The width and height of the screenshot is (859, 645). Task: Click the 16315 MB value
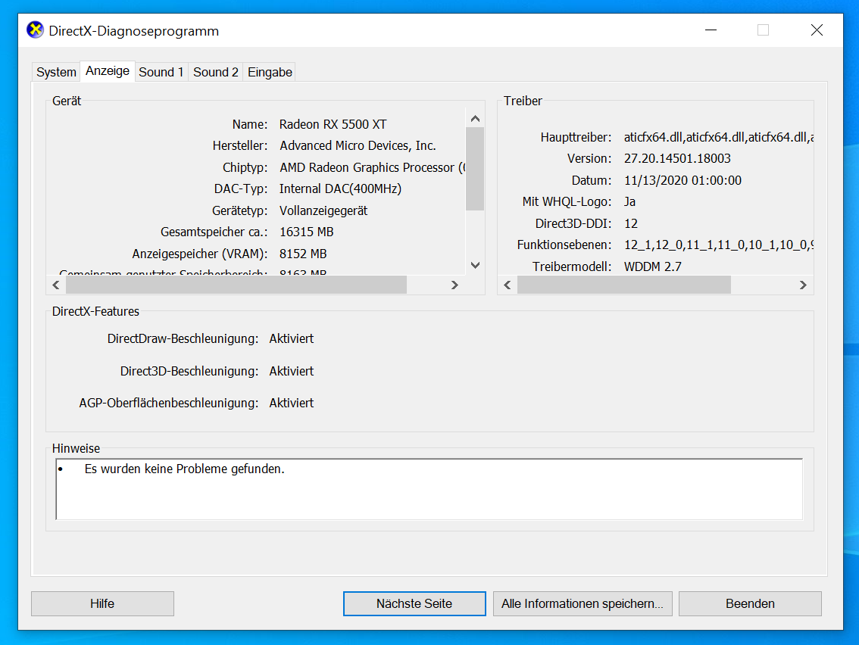[x=306, y=232]
